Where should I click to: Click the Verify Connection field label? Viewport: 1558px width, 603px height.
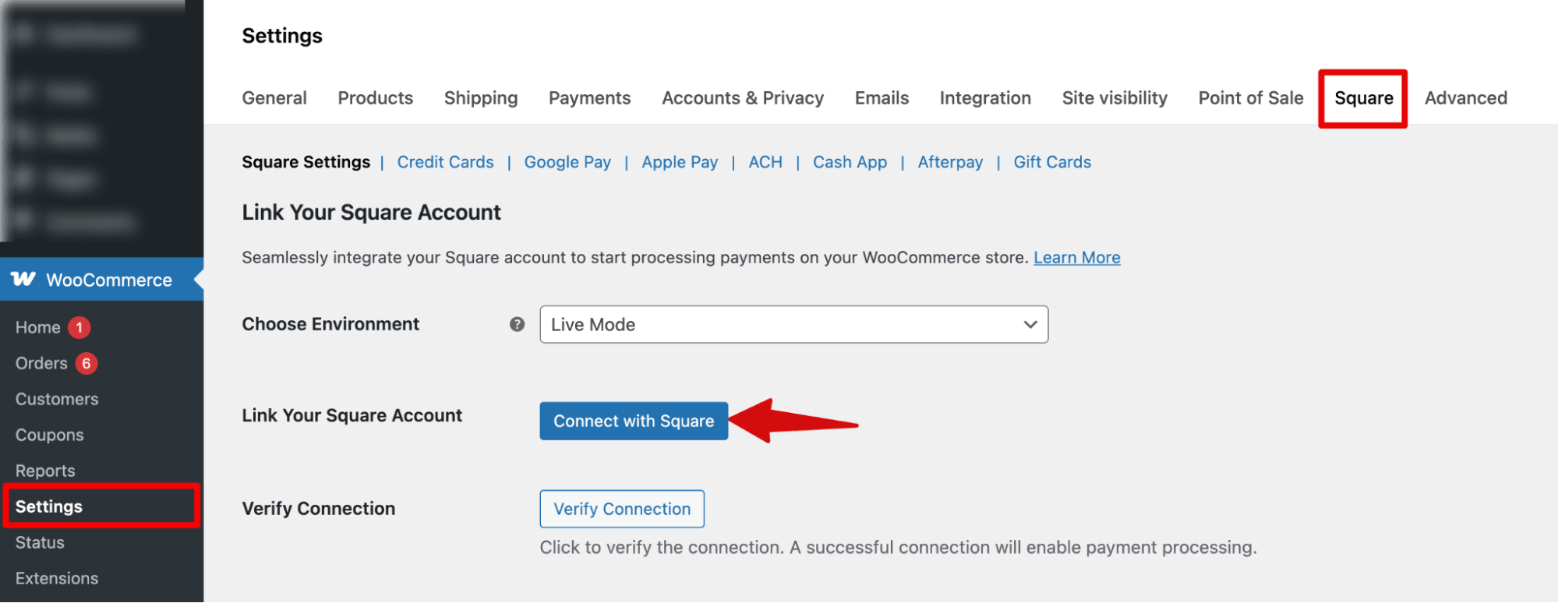(x=318, y=509)
